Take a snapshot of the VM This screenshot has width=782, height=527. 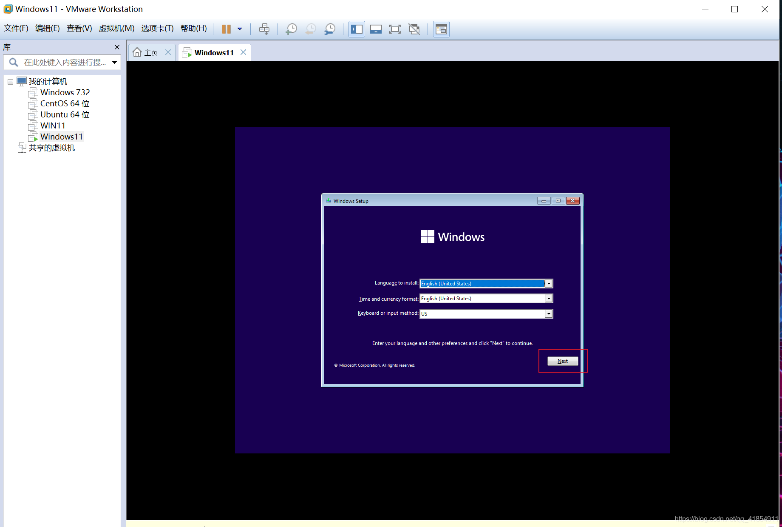[291, 29]
